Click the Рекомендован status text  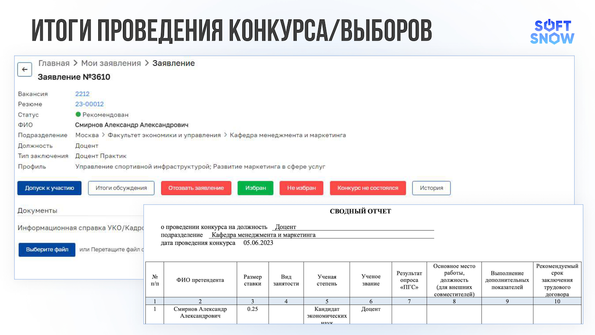[106, 114]
